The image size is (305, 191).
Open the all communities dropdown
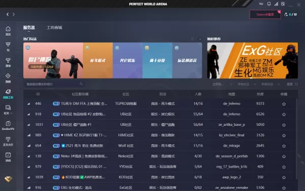click(247, 84)
